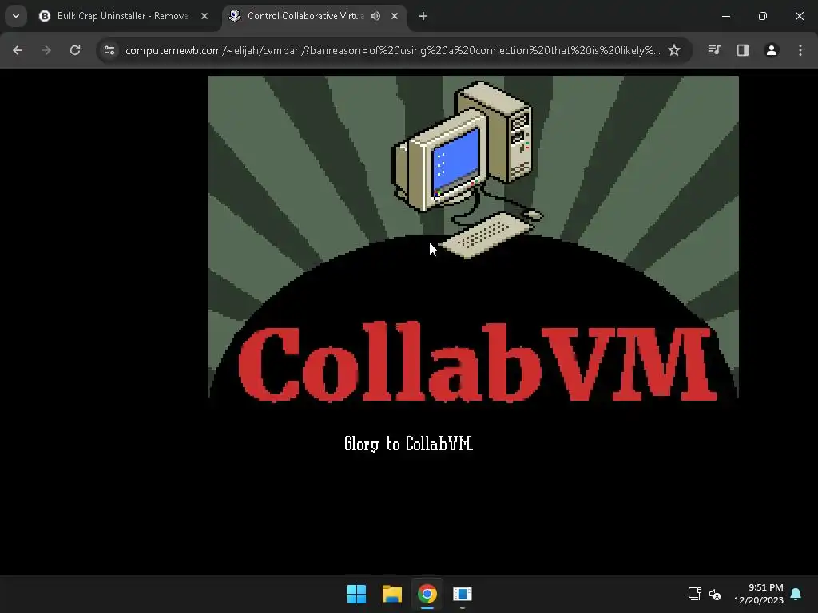Open the Chrome profile icon
This screenshot has width=818, height=613.
(x=772, y=50)
